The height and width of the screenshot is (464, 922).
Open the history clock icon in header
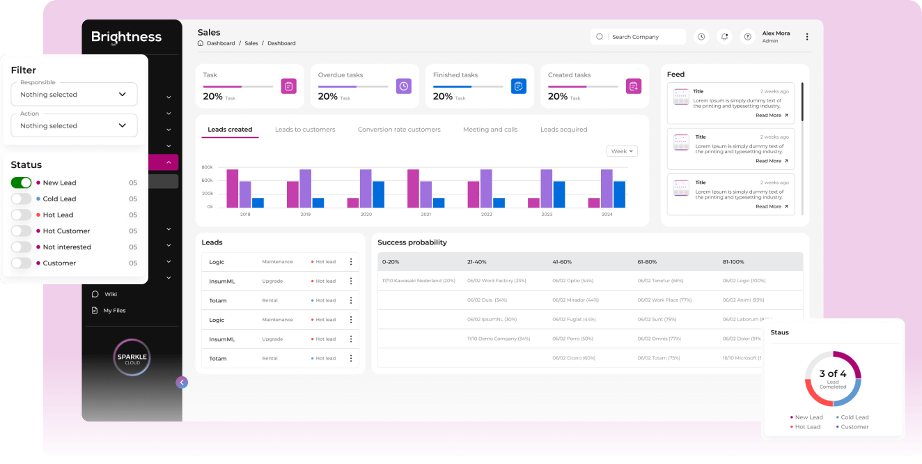(x=701, y=37)
